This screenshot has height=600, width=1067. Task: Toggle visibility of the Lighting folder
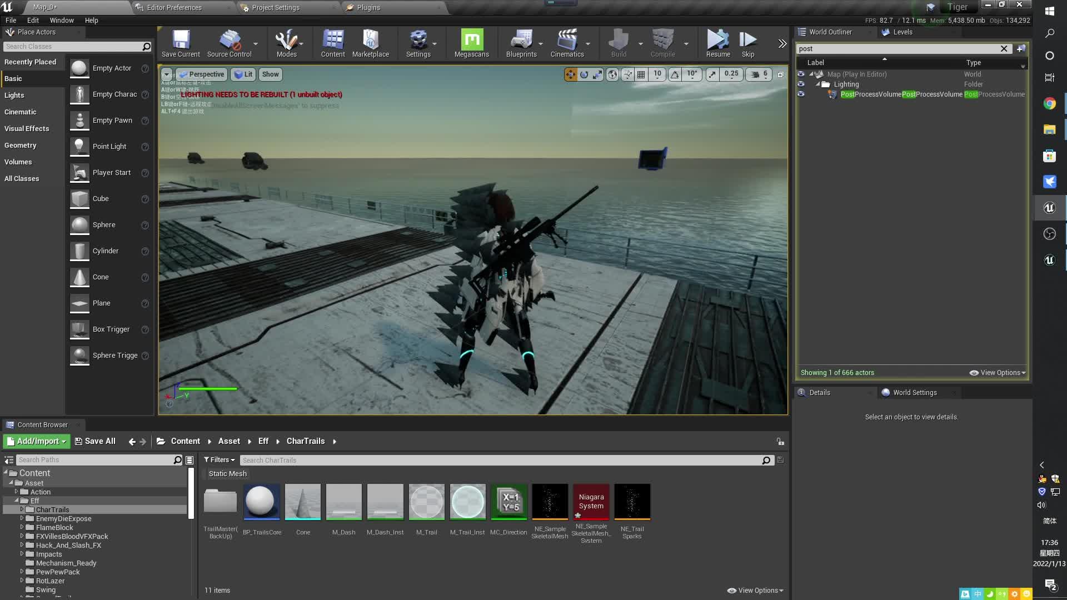click(x=801, y=84)
